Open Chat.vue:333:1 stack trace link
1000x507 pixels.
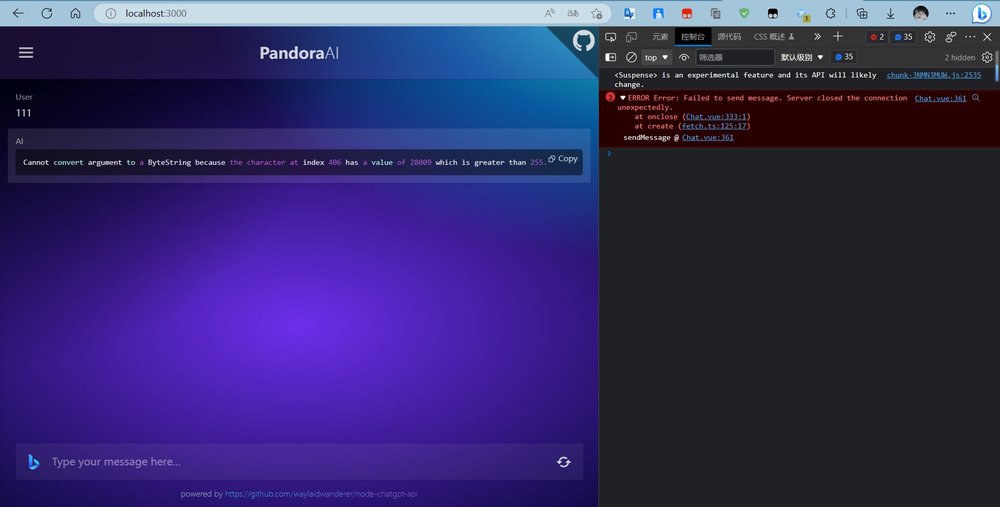point(716,117)
